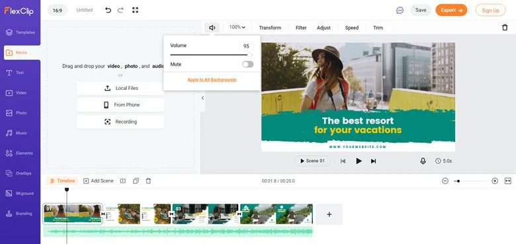The height and width of the screenshot is (244, 516).
Task: Open the BKground sidebar panel
Action: click(21, 193)
